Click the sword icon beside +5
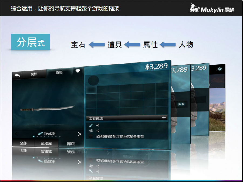243x182 pixels. [x=91, y=125]
